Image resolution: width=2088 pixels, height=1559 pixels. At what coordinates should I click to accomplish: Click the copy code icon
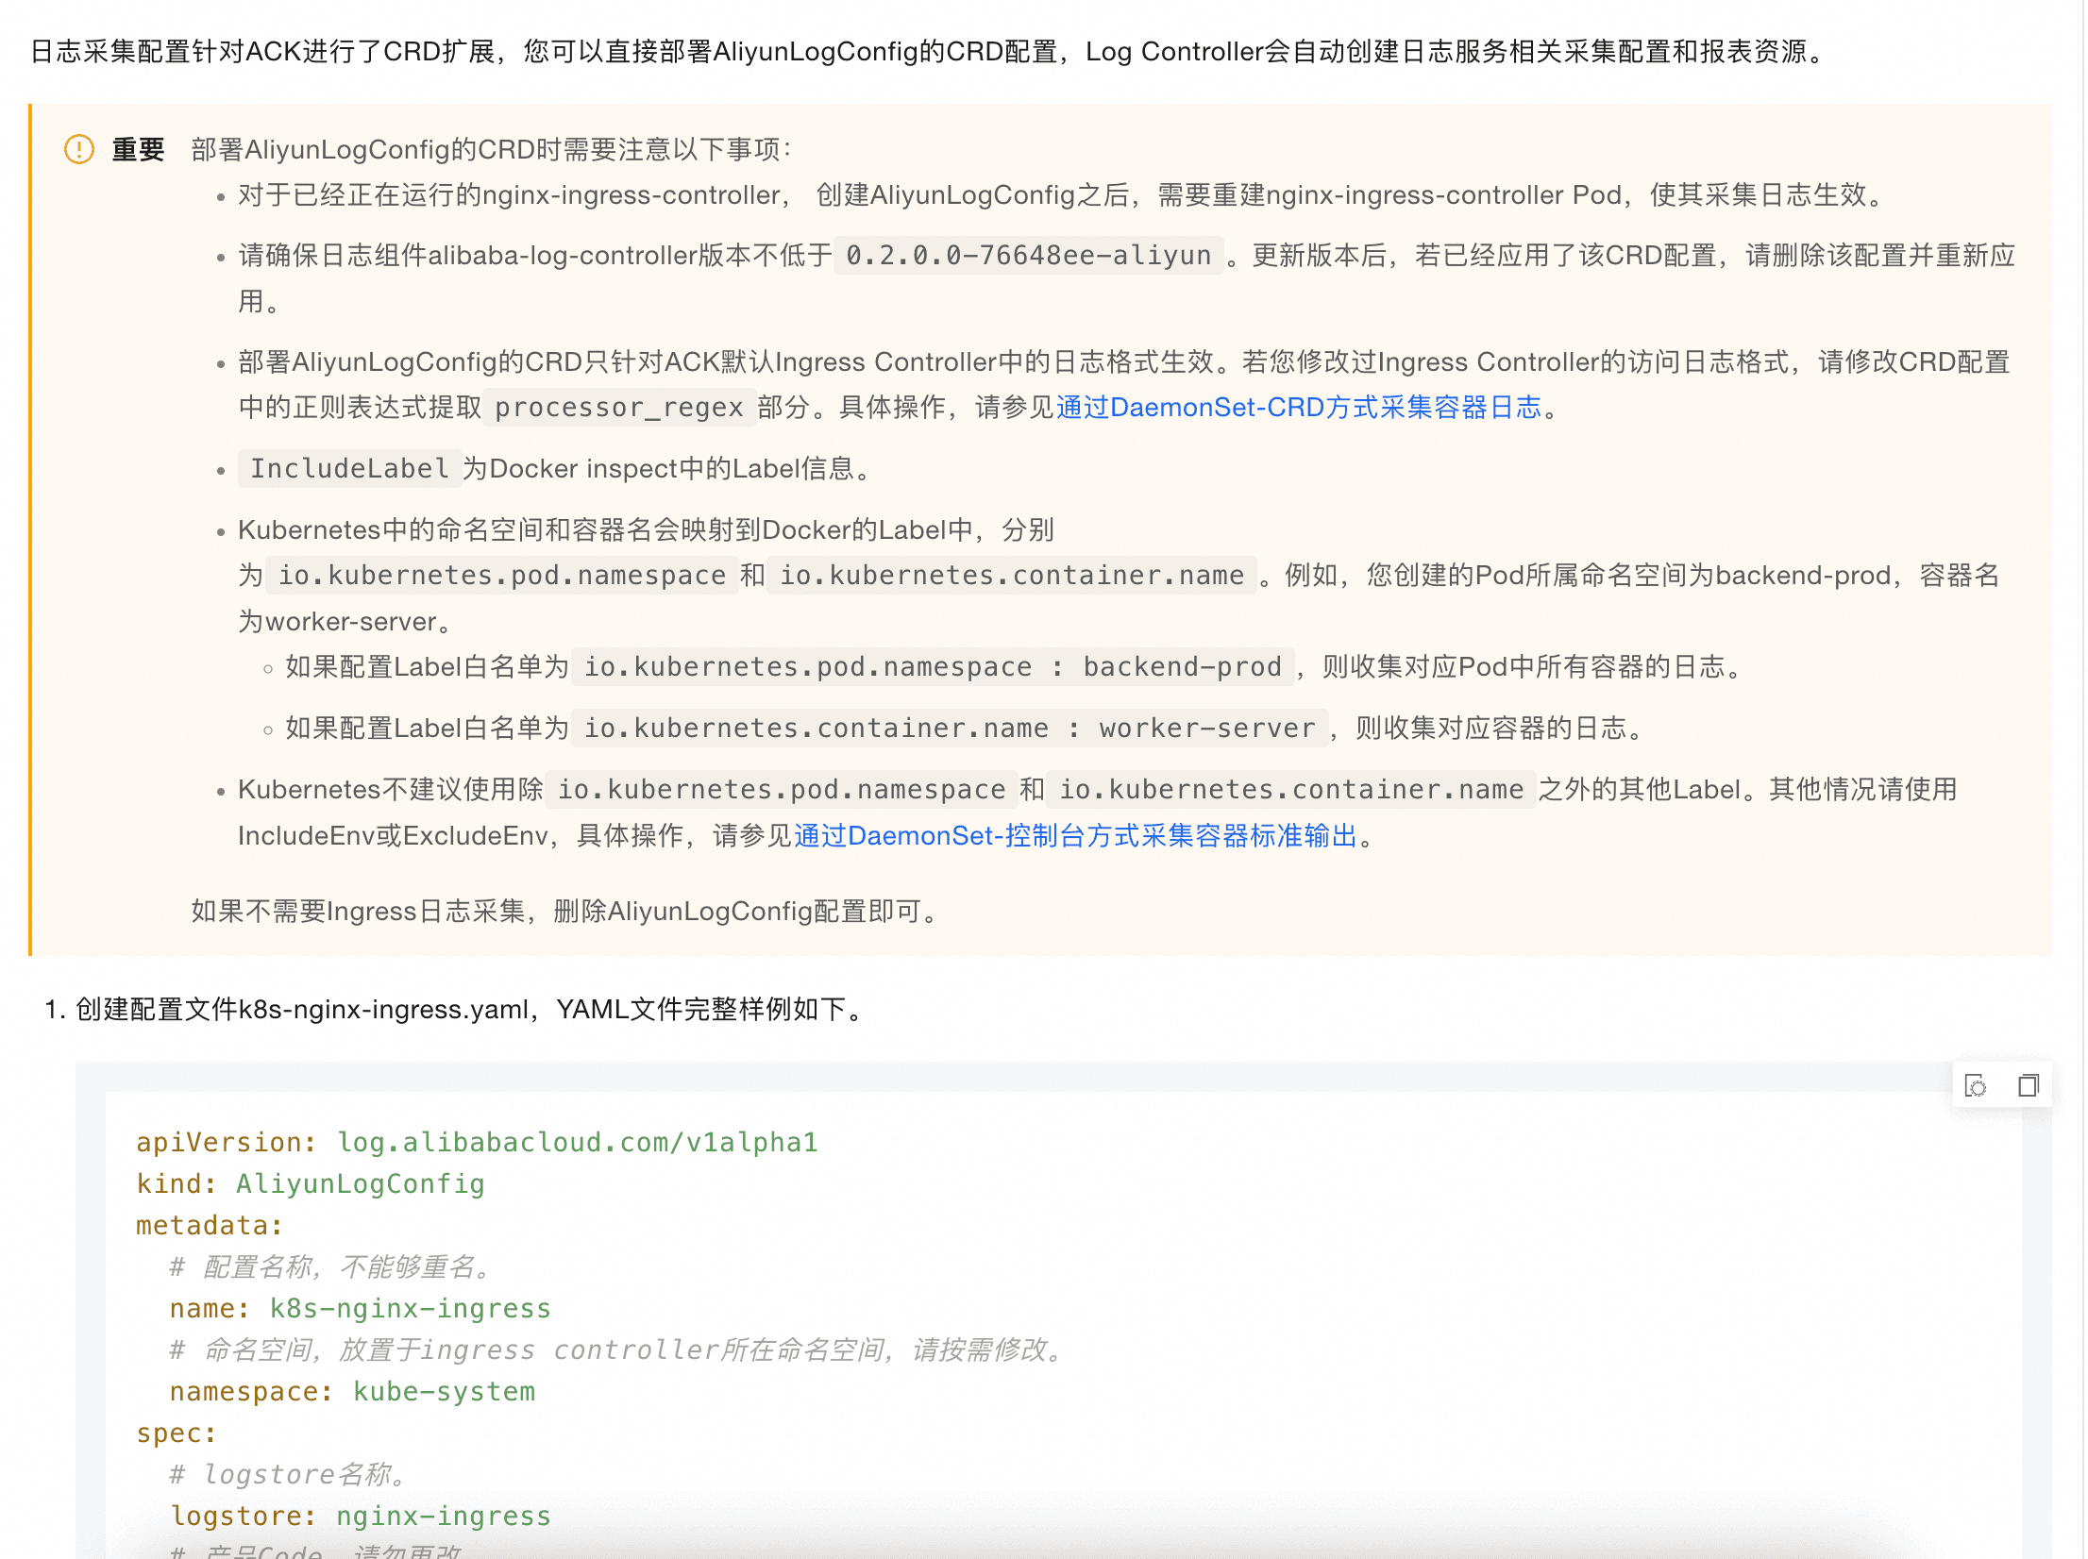pyautogui.click(x=2028, y=1085)
